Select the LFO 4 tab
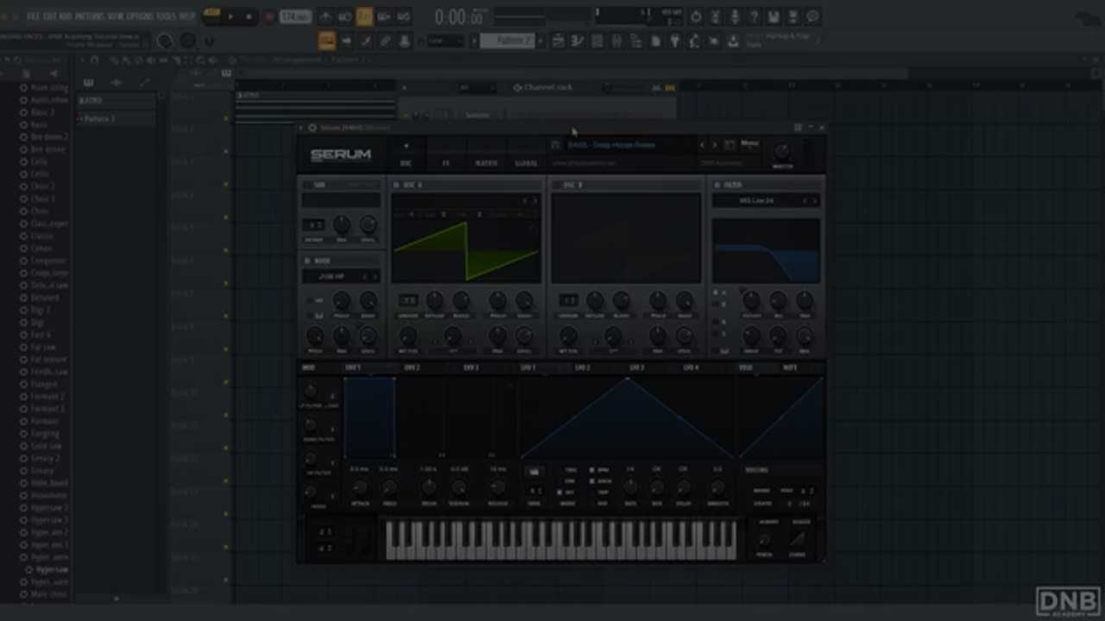The height and width of the screenshot is (621, 1105). click(691, 367)
